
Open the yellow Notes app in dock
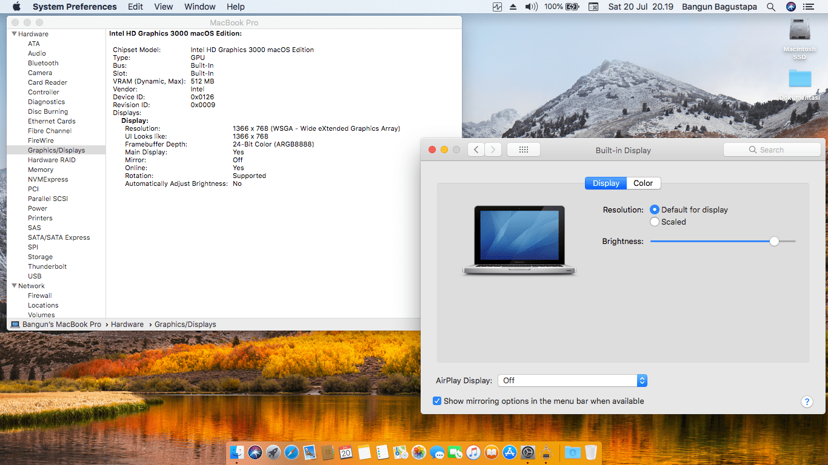364,452
